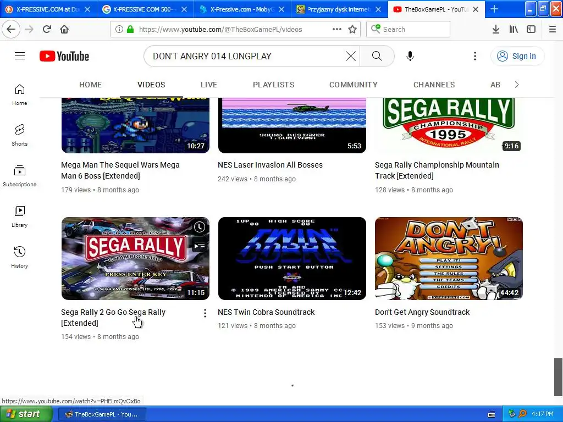Click the green padlock security icon
The image size is (563, 422).
tap(130, 29)
